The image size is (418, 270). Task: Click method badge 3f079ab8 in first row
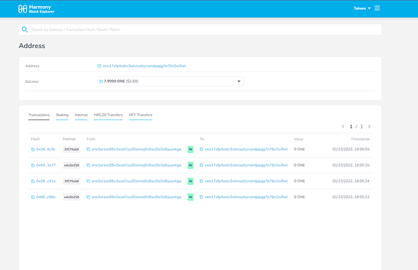pyautogui.click(x=71, y=149)
